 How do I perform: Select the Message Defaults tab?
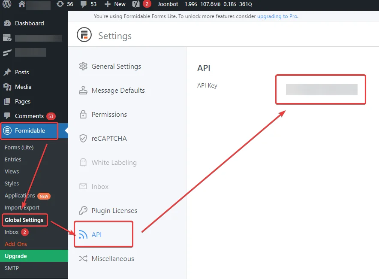(x=118, y=90)
